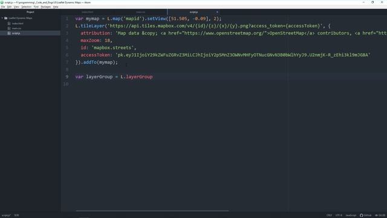Change the UTF-8 encoding in status bar
This screenshot has width=387, height=218.
(339, 216)
